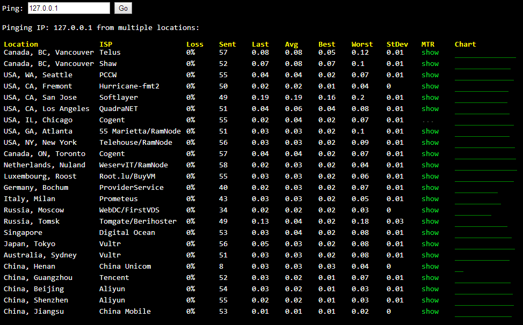Click the 'Pinging IP: 127.0.0.1' status line
Screen dimensions: 523x325
tap(101, 28)
